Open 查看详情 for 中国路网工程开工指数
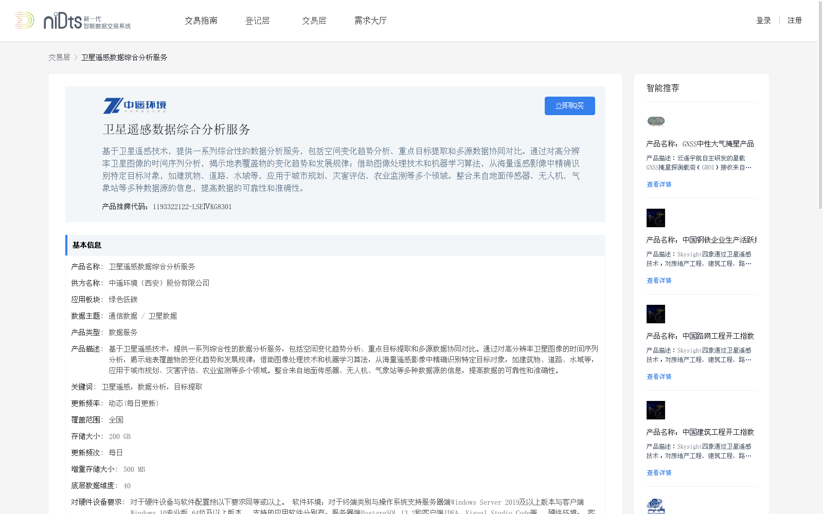 (659, 377)
